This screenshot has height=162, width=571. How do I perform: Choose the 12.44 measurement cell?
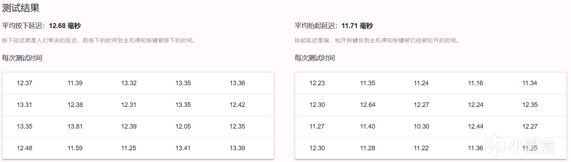coord(476,126)
